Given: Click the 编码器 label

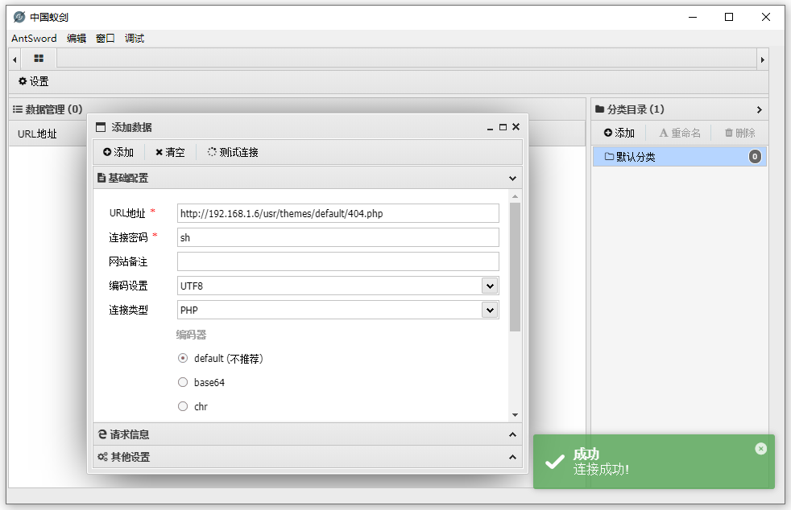Looking at the screenshot, I should pos(191,335).
